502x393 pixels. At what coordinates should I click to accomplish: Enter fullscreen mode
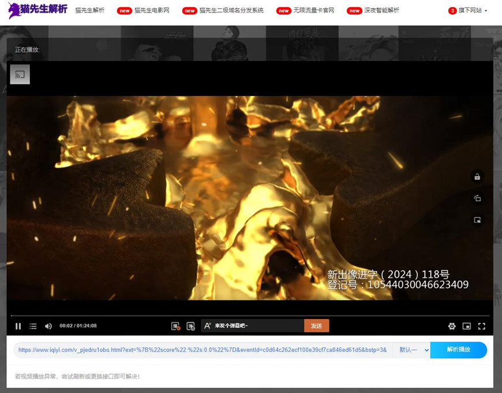coord(481,326)
